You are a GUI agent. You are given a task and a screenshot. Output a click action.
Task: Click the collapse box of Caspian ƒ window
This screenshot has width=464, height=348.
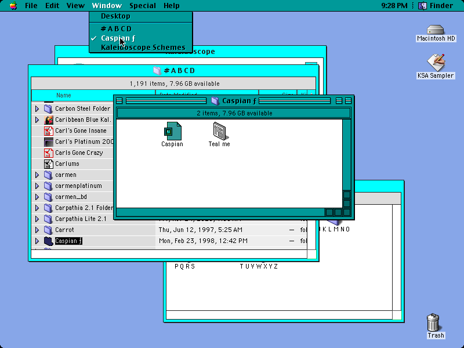[349, 100]
